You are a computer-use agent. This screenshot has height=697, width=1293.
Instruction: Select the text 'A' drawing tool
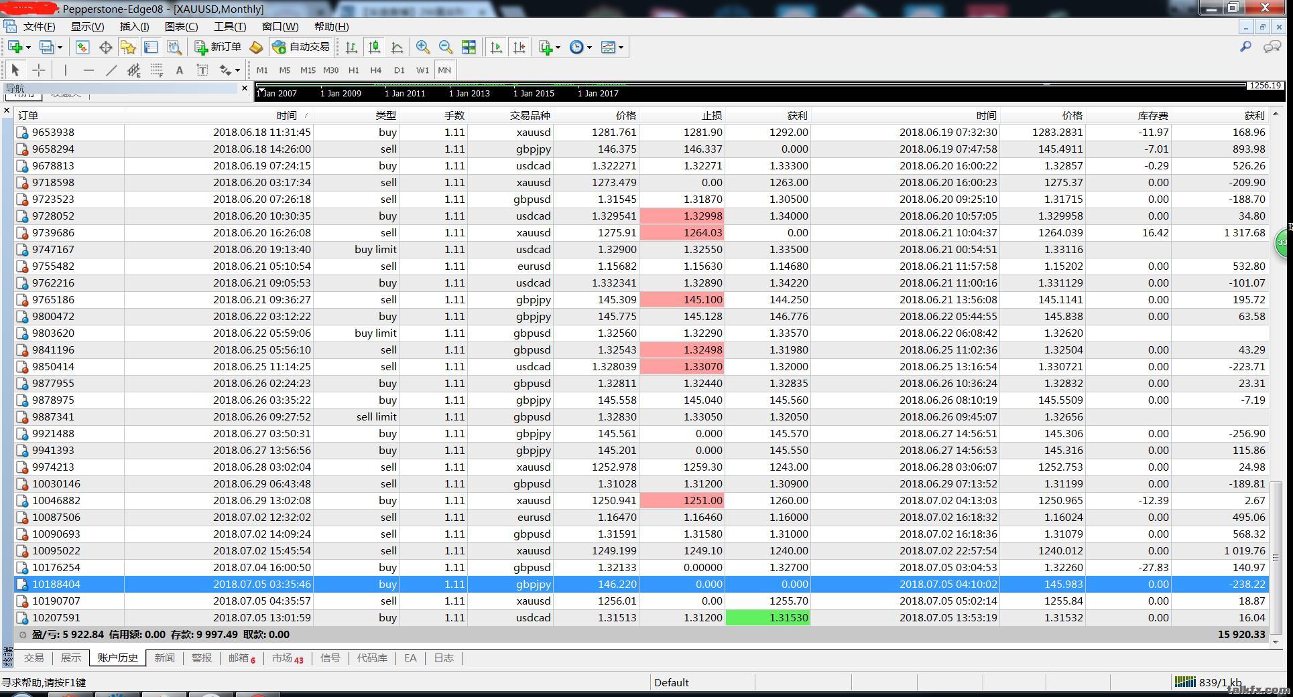click(x=179, y=70)
